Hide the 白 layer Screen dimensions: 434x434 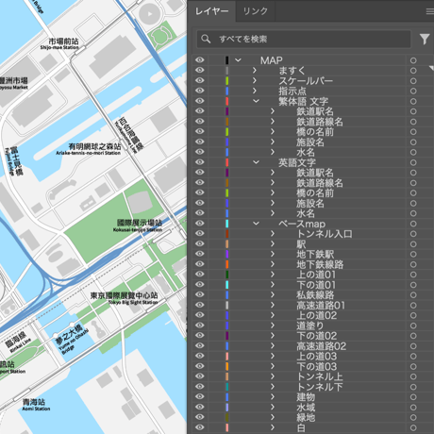[x=199, y=427]
